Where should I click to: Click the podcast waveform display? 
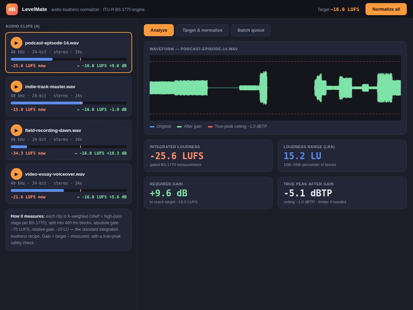point(275,88)
